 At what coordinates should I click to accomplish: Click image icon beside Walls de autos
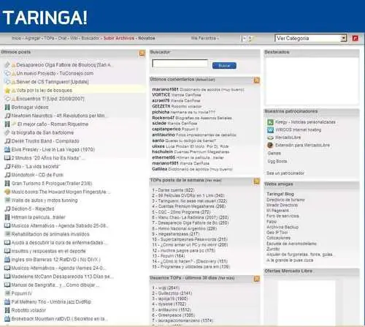pyautogui.click(x=7, y=200)
